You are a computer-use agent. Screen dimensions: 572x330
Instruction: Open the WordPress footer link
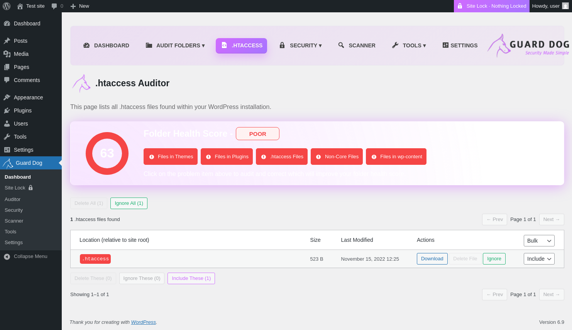click(x=144, y=322)
